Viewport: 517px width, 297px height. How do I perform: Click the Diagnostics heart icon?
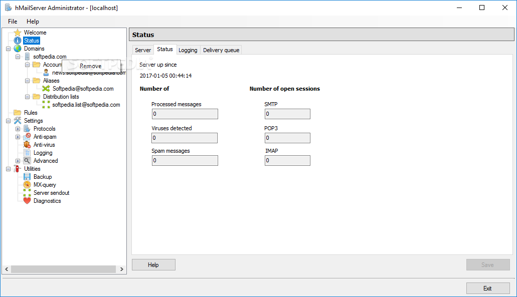(x=27, y=201)
